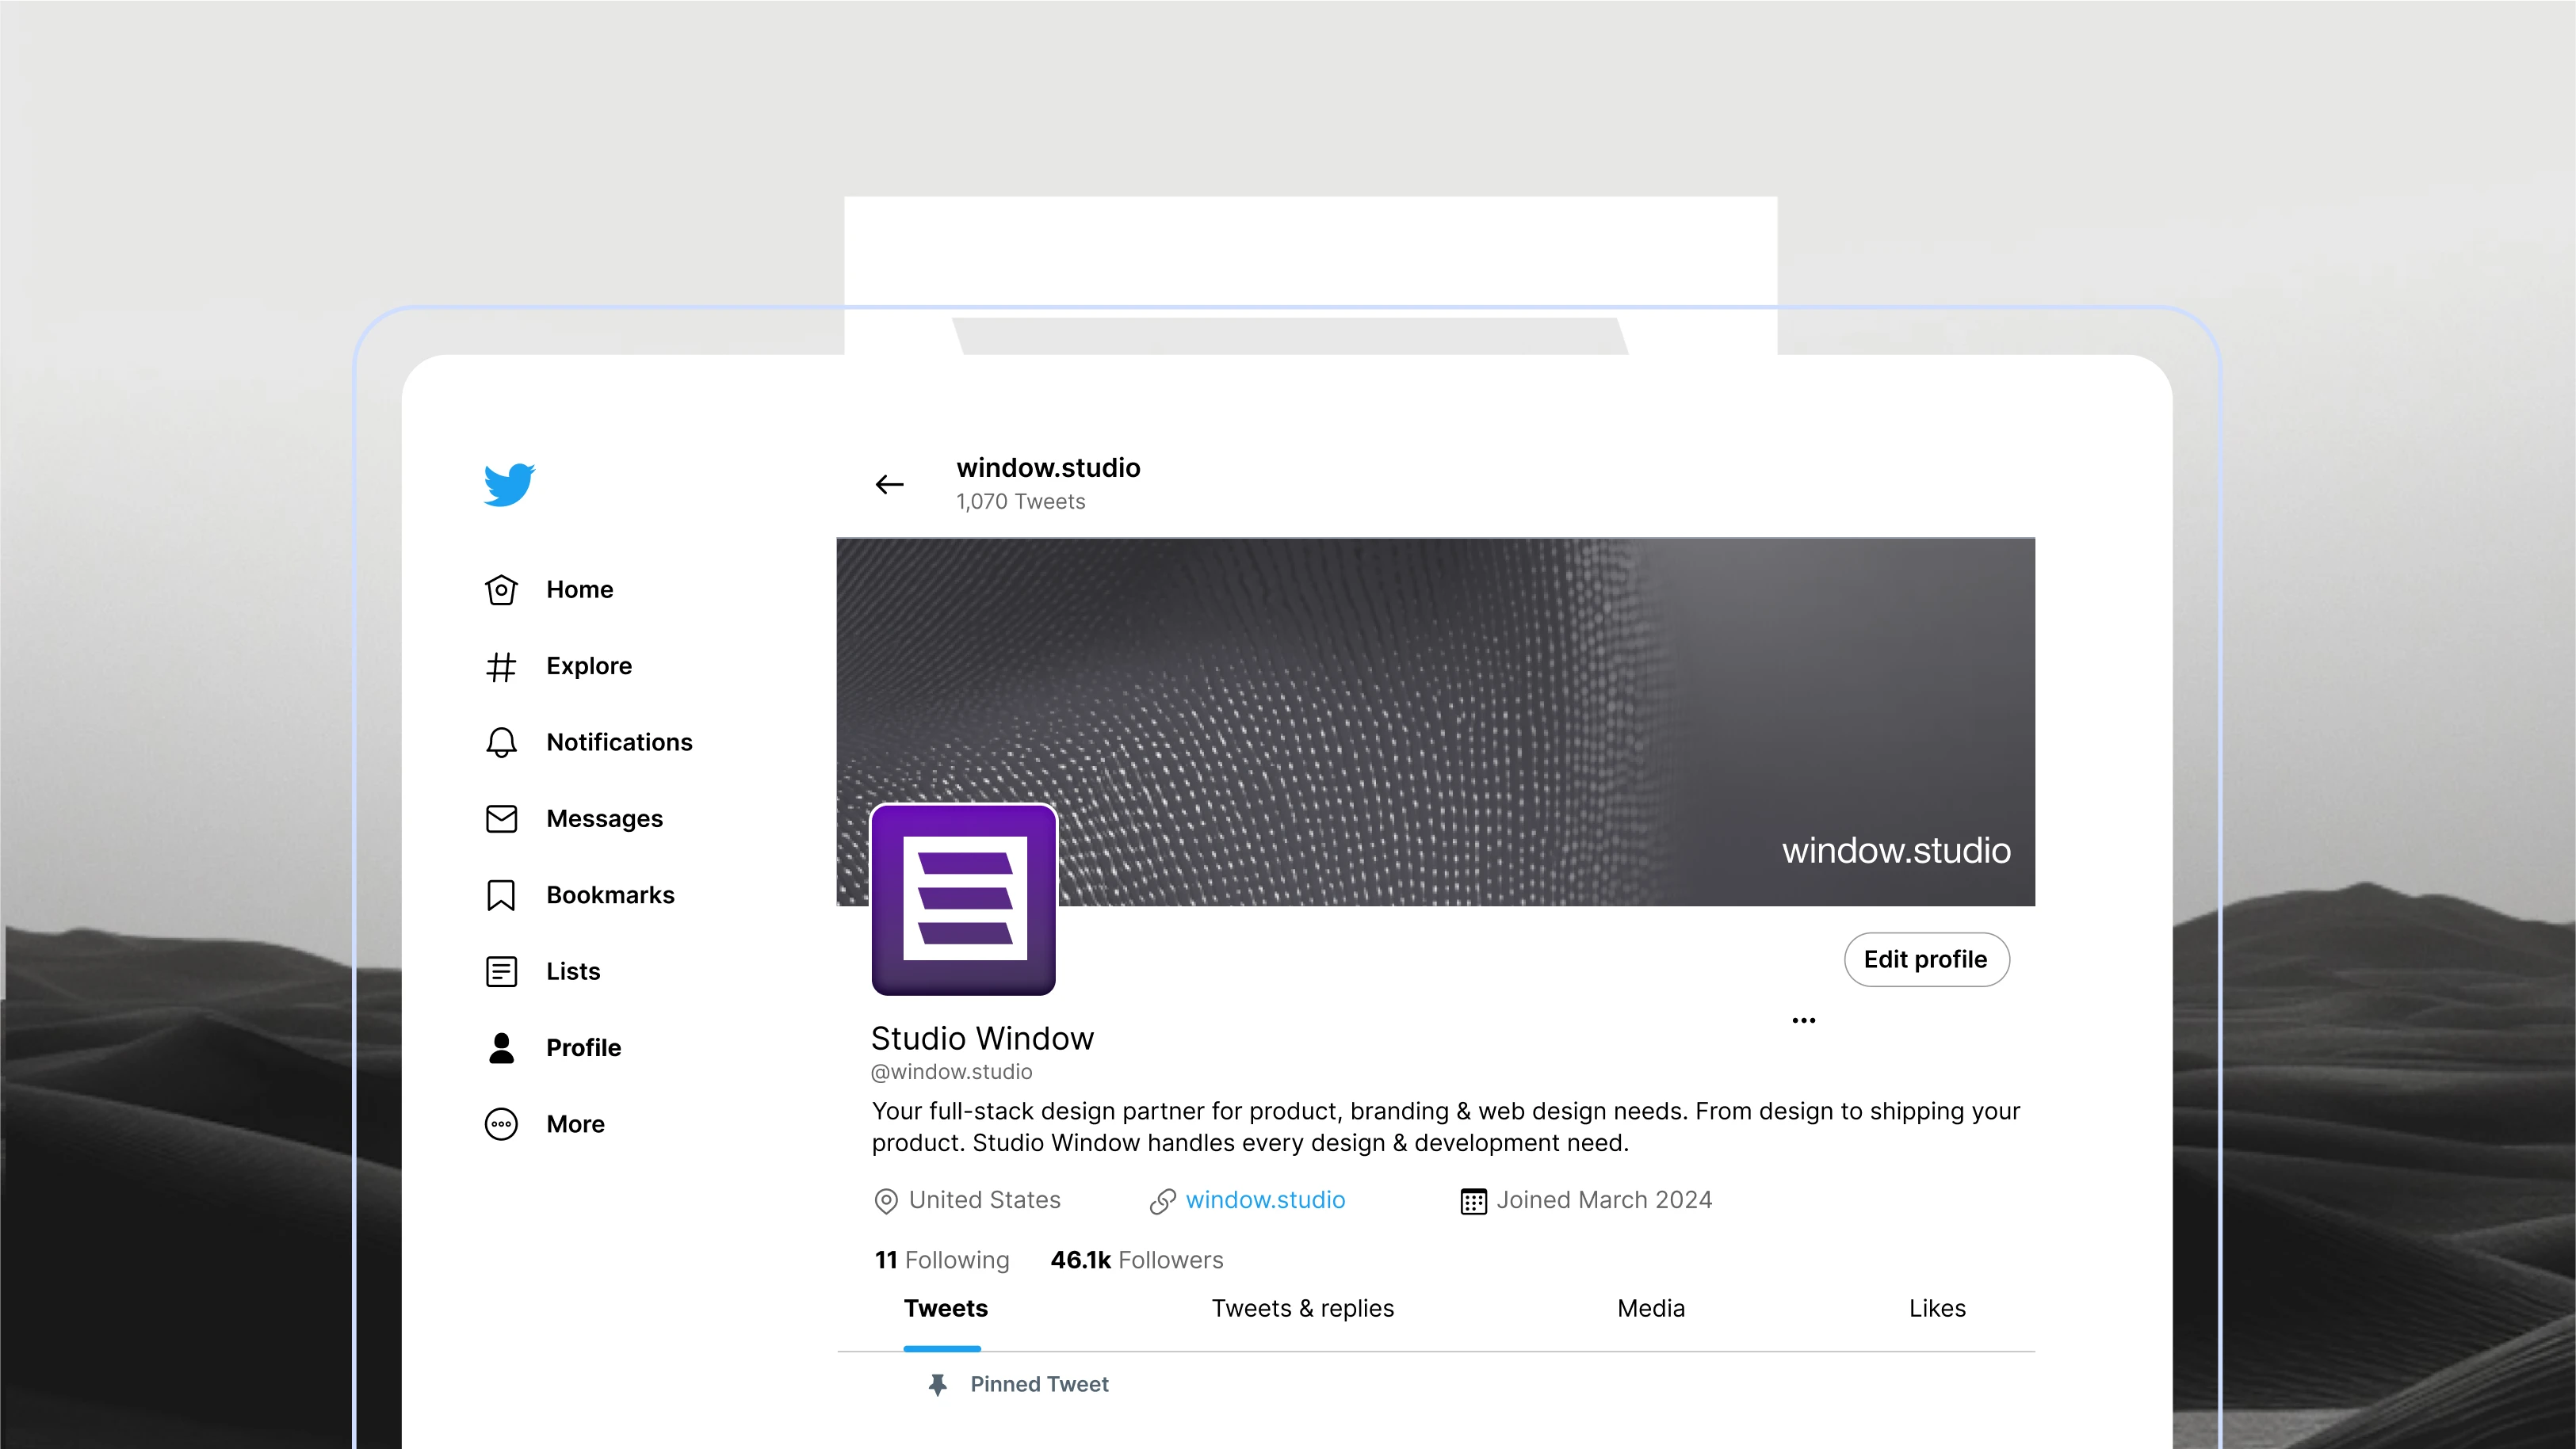Open the Explore menu label
This screenshot has width=2576, height=1449.
[x=589, y=666]
